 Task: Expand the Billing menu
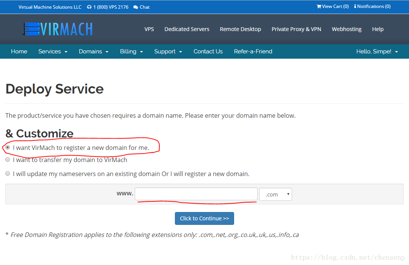tap(131, 51)
